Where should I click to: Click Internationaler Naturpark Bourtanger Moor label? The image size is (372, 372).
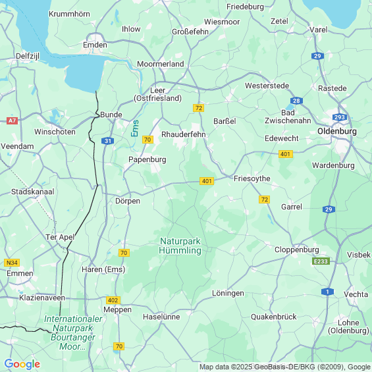[73, 332]
